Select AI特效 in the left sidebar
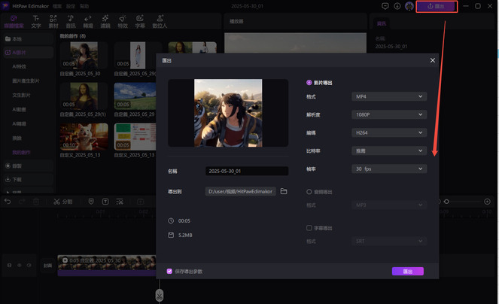 coord(20,66)
